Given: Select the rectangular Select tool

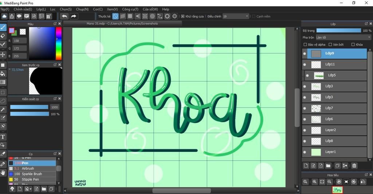Looking at the screenshot, I should click(3, 92).
